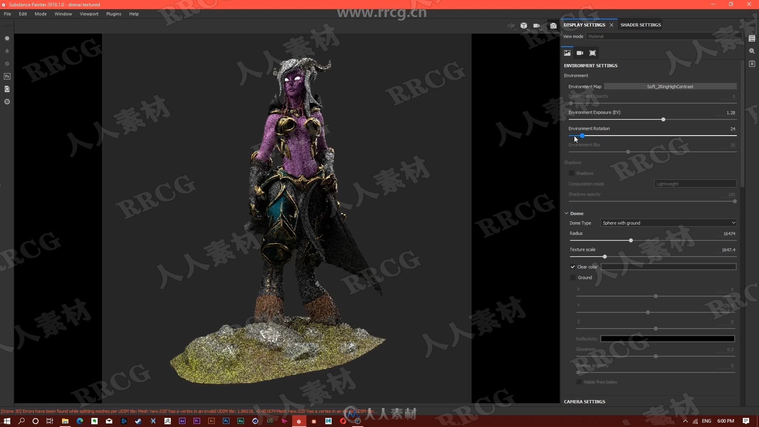759x427 pixels.
Task: Open the notification center in system tray
Action: (x=746, y=421)
